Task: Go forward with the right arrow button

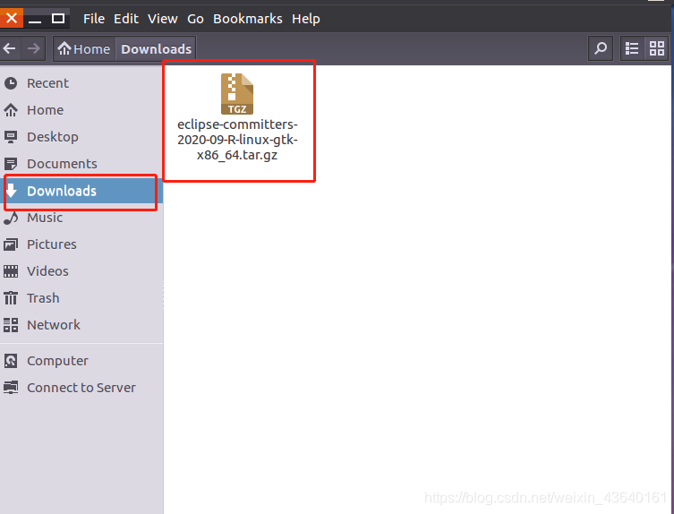Action: coord(33,48)
